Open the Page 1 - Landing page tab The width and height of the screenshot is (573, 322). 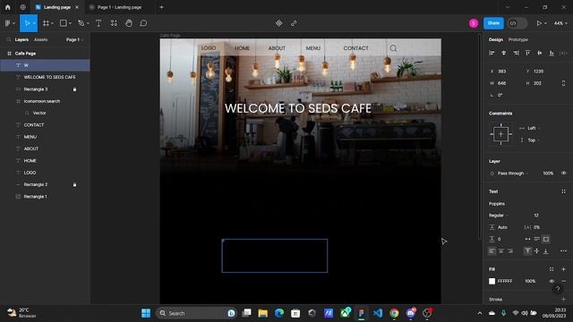click(119, 7)
